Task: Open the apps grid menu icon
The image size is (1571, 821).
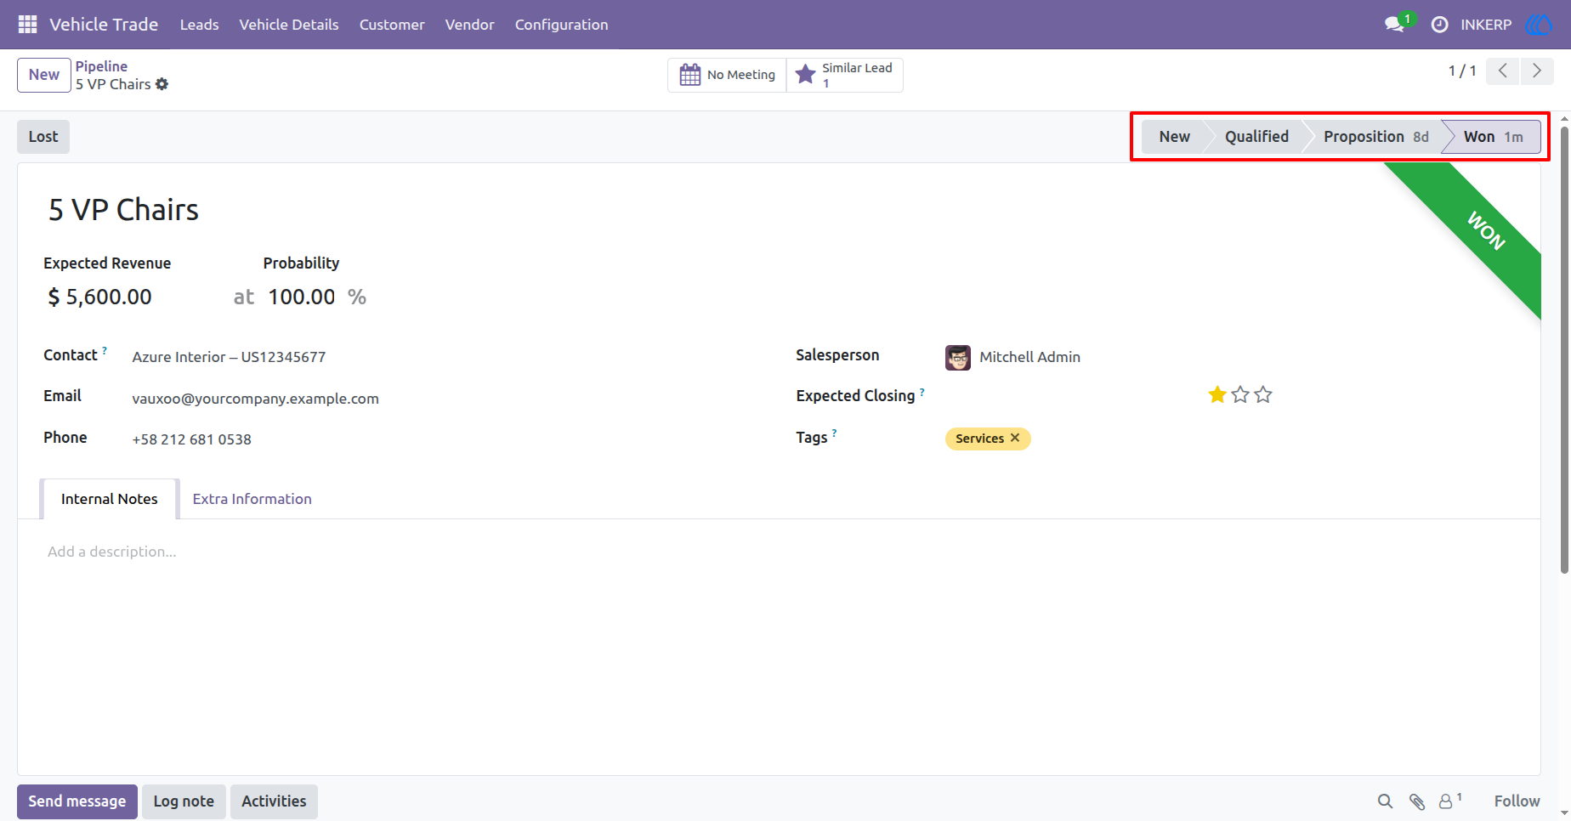Action: click(x=27, y=25)
